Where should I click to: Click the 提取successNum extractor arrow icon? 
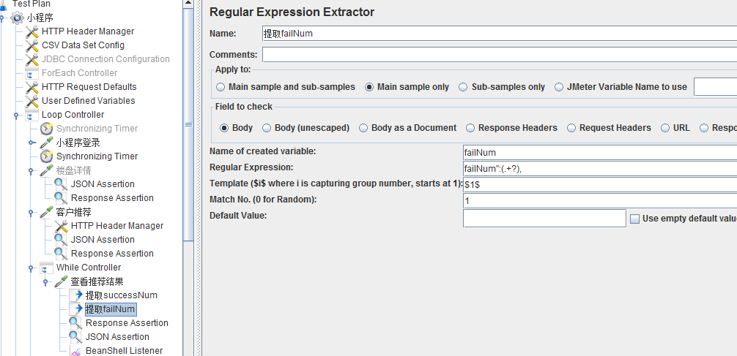click(x=76, y=295)
